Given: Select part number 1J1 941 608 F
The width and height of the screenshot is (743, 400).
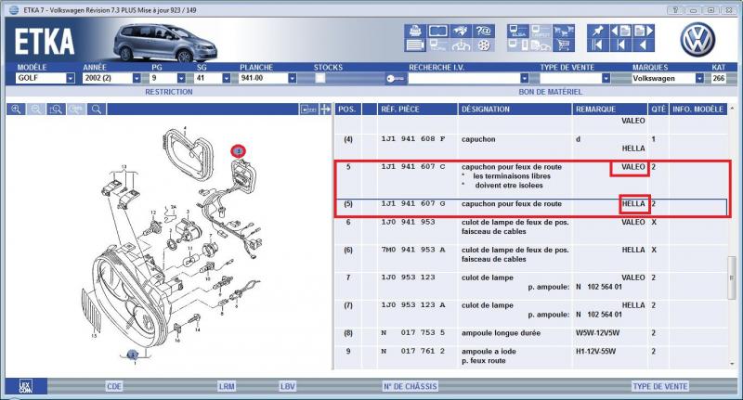Looking at the screenshot, I should point(413,139).
